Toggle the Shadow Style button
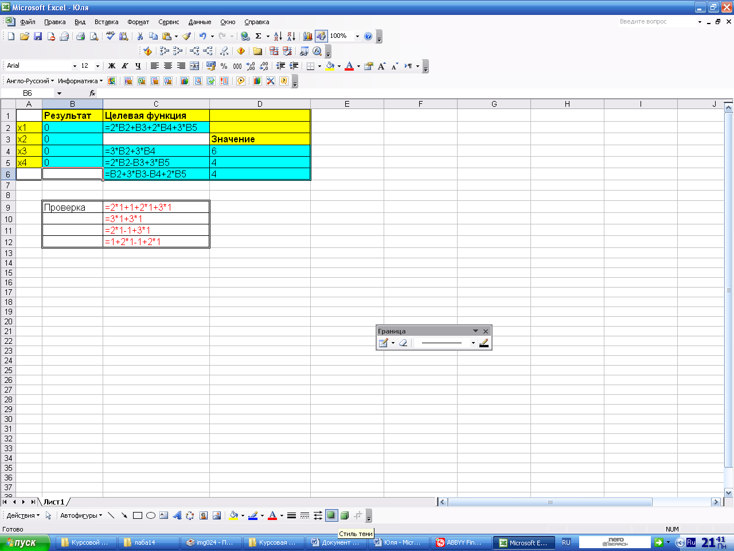This screenshot has width=734, height=551. click(x=331, y=515)
